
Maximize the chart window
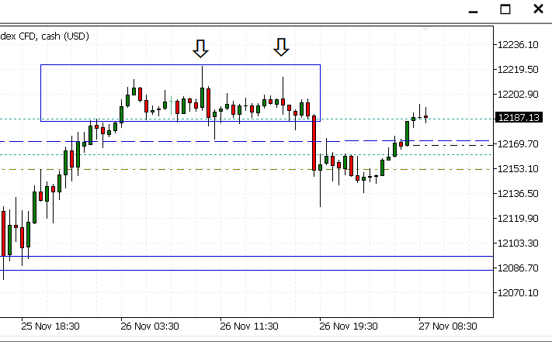click(505, 9)
